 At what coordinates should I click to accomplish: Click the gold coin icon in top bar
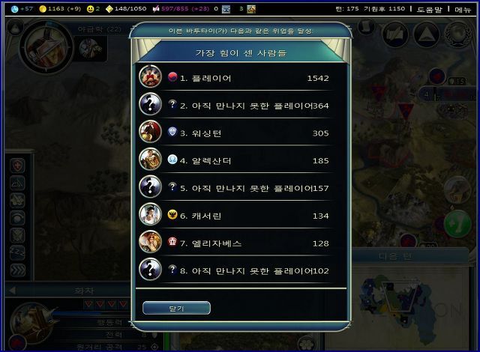click(43, 9)
